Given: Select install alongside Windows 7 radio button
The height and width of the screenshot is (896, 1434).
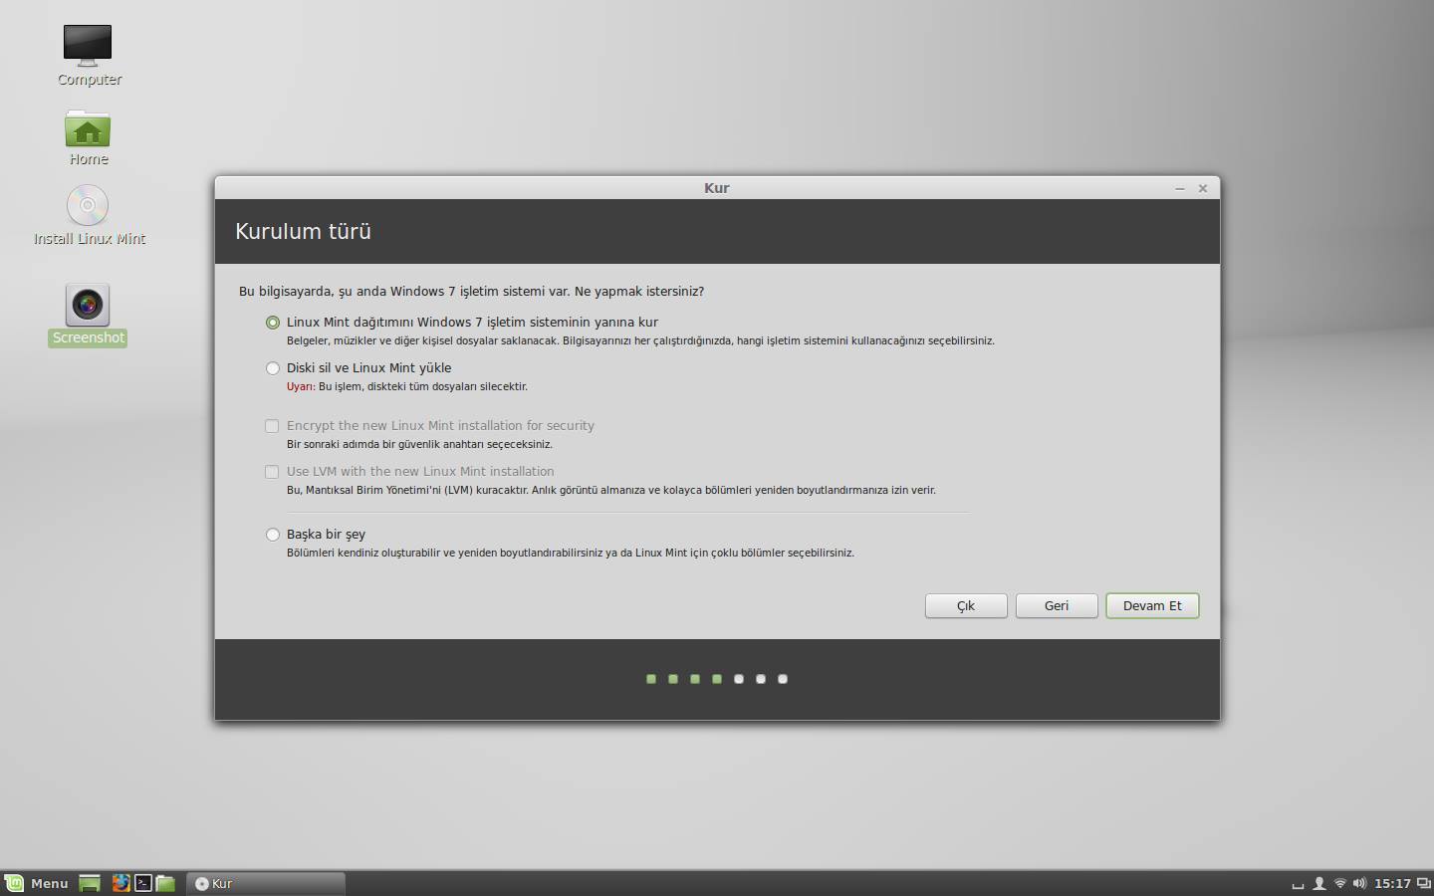Looking at the screenshot, I should click(273, 323).
